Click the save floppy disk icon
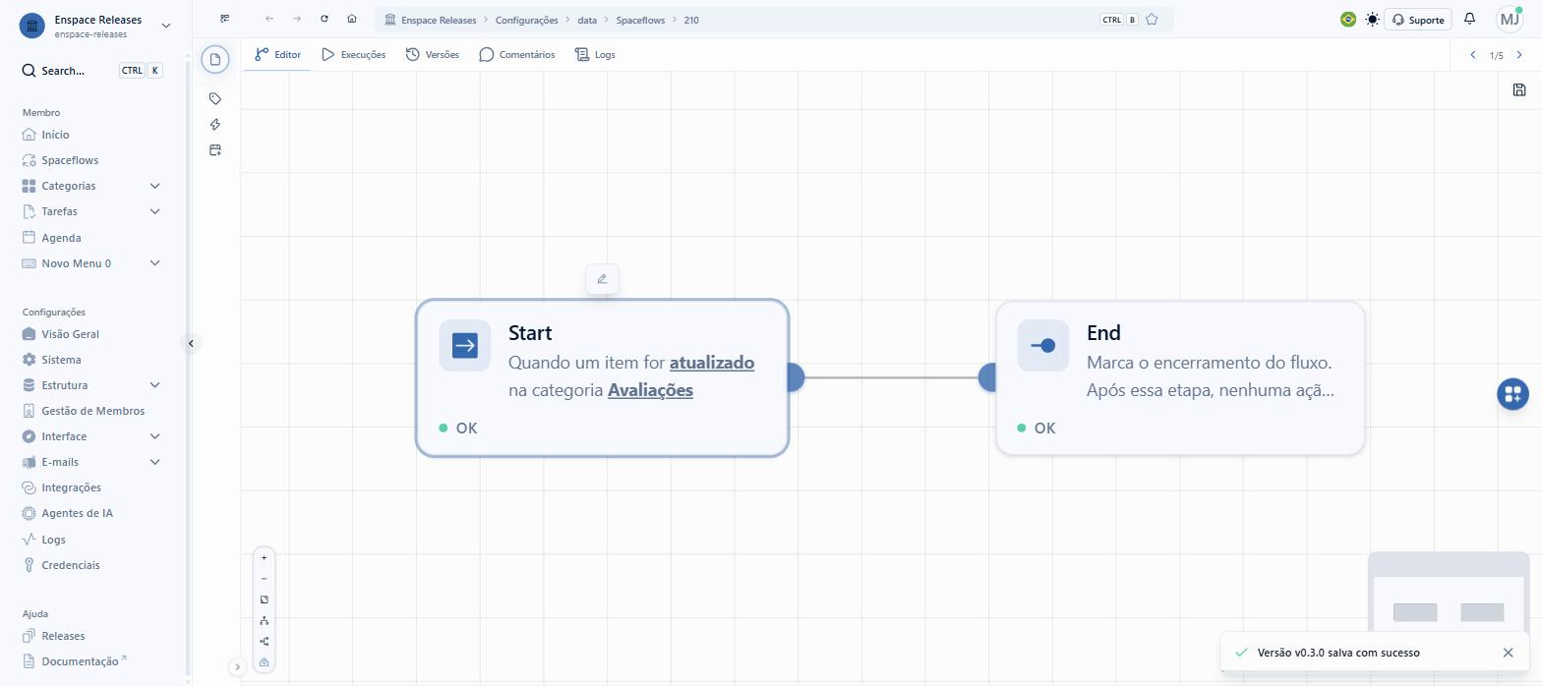This screenshot has width=1542, height=686. (1519, 90)
